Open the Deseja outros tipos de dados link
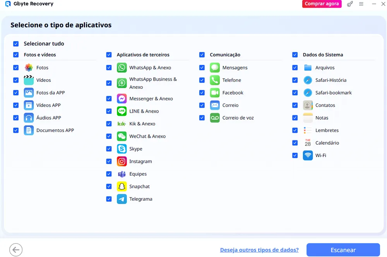Viewport: 387px width, 257px height. click(259, 250)
